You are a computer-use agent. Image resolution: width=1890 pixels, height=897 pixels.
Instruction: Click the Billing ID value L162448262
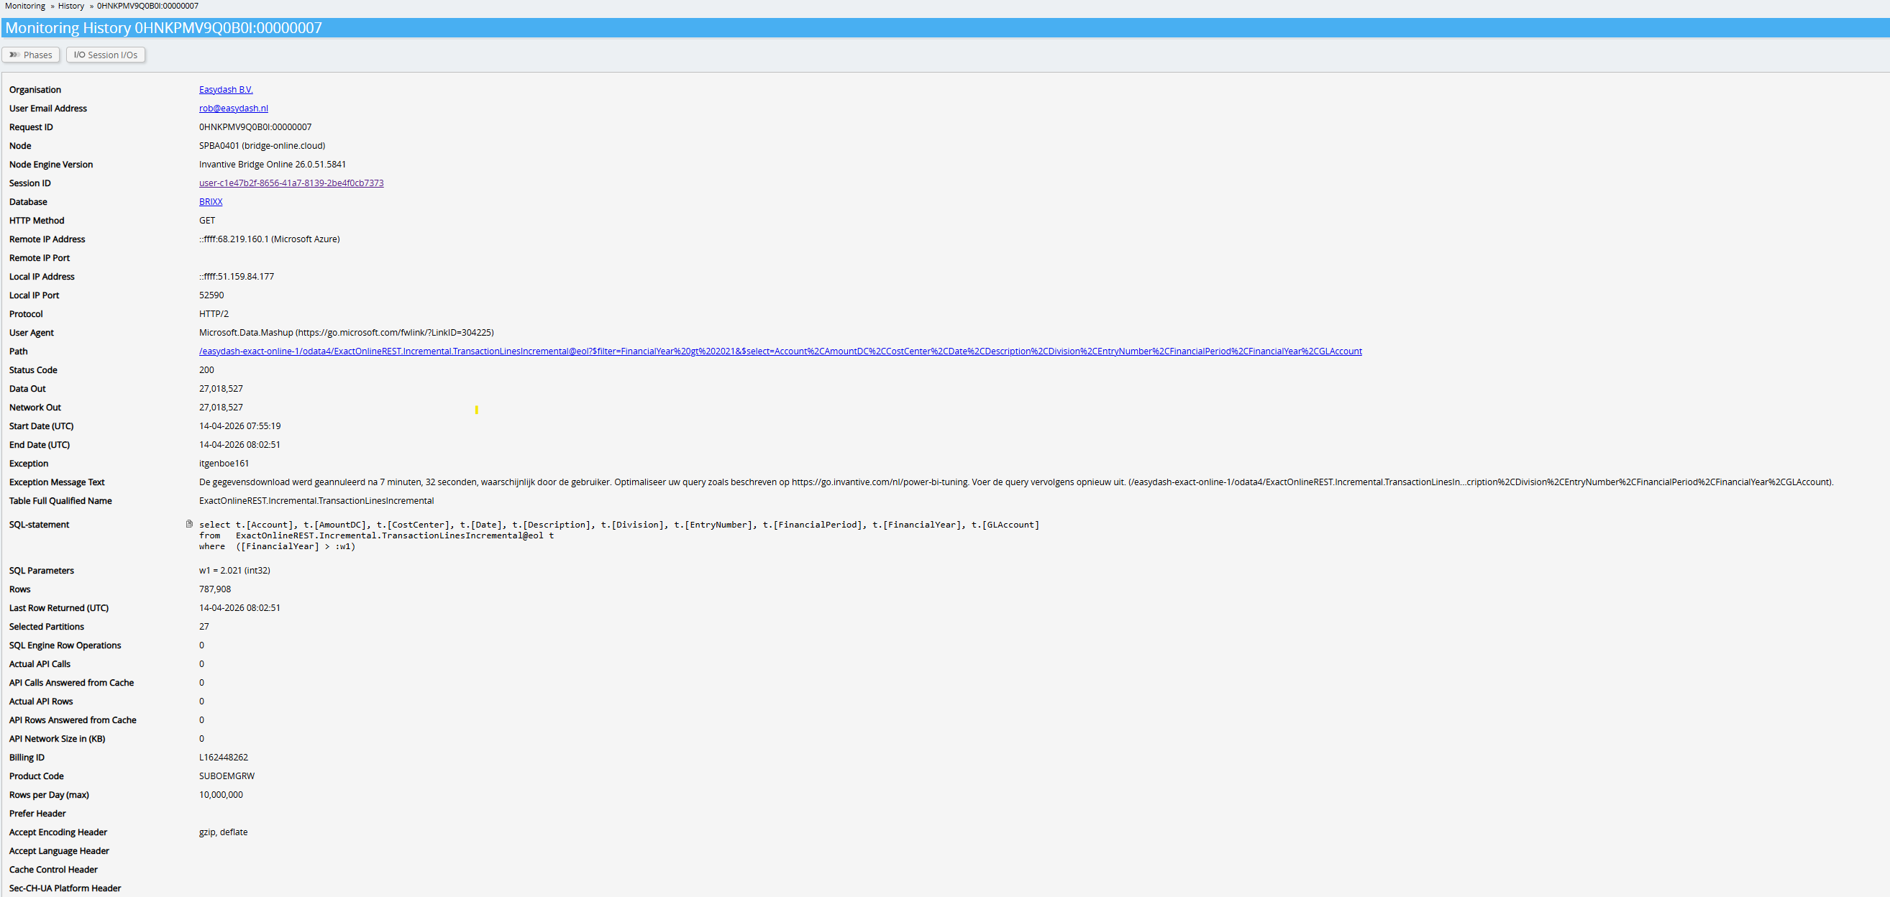(223, 758)
